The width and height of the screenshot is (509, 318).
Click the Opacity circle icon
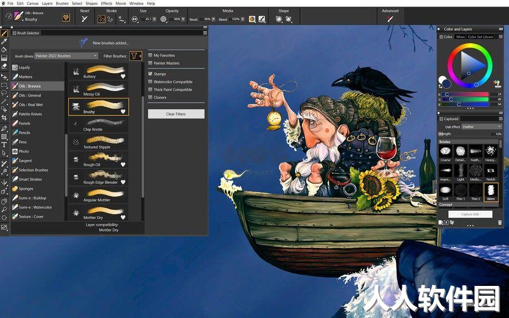click(x=163, y=19)
